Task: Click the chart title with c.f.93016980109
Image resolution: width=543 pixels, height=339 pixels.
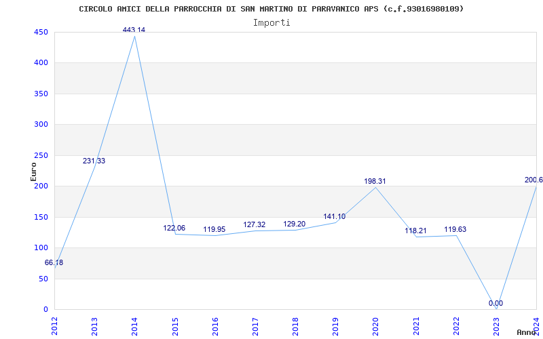Action: (x=271, y=9)
